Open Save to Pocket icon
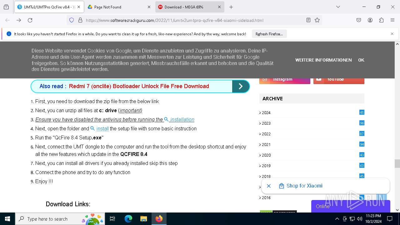400x225 pixels. tap(359, 20)
